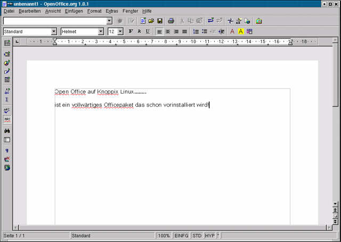Click the spellcheck ABC icon in sidebar
This screenshot has height=242, width=341.
tap(7, 110)
